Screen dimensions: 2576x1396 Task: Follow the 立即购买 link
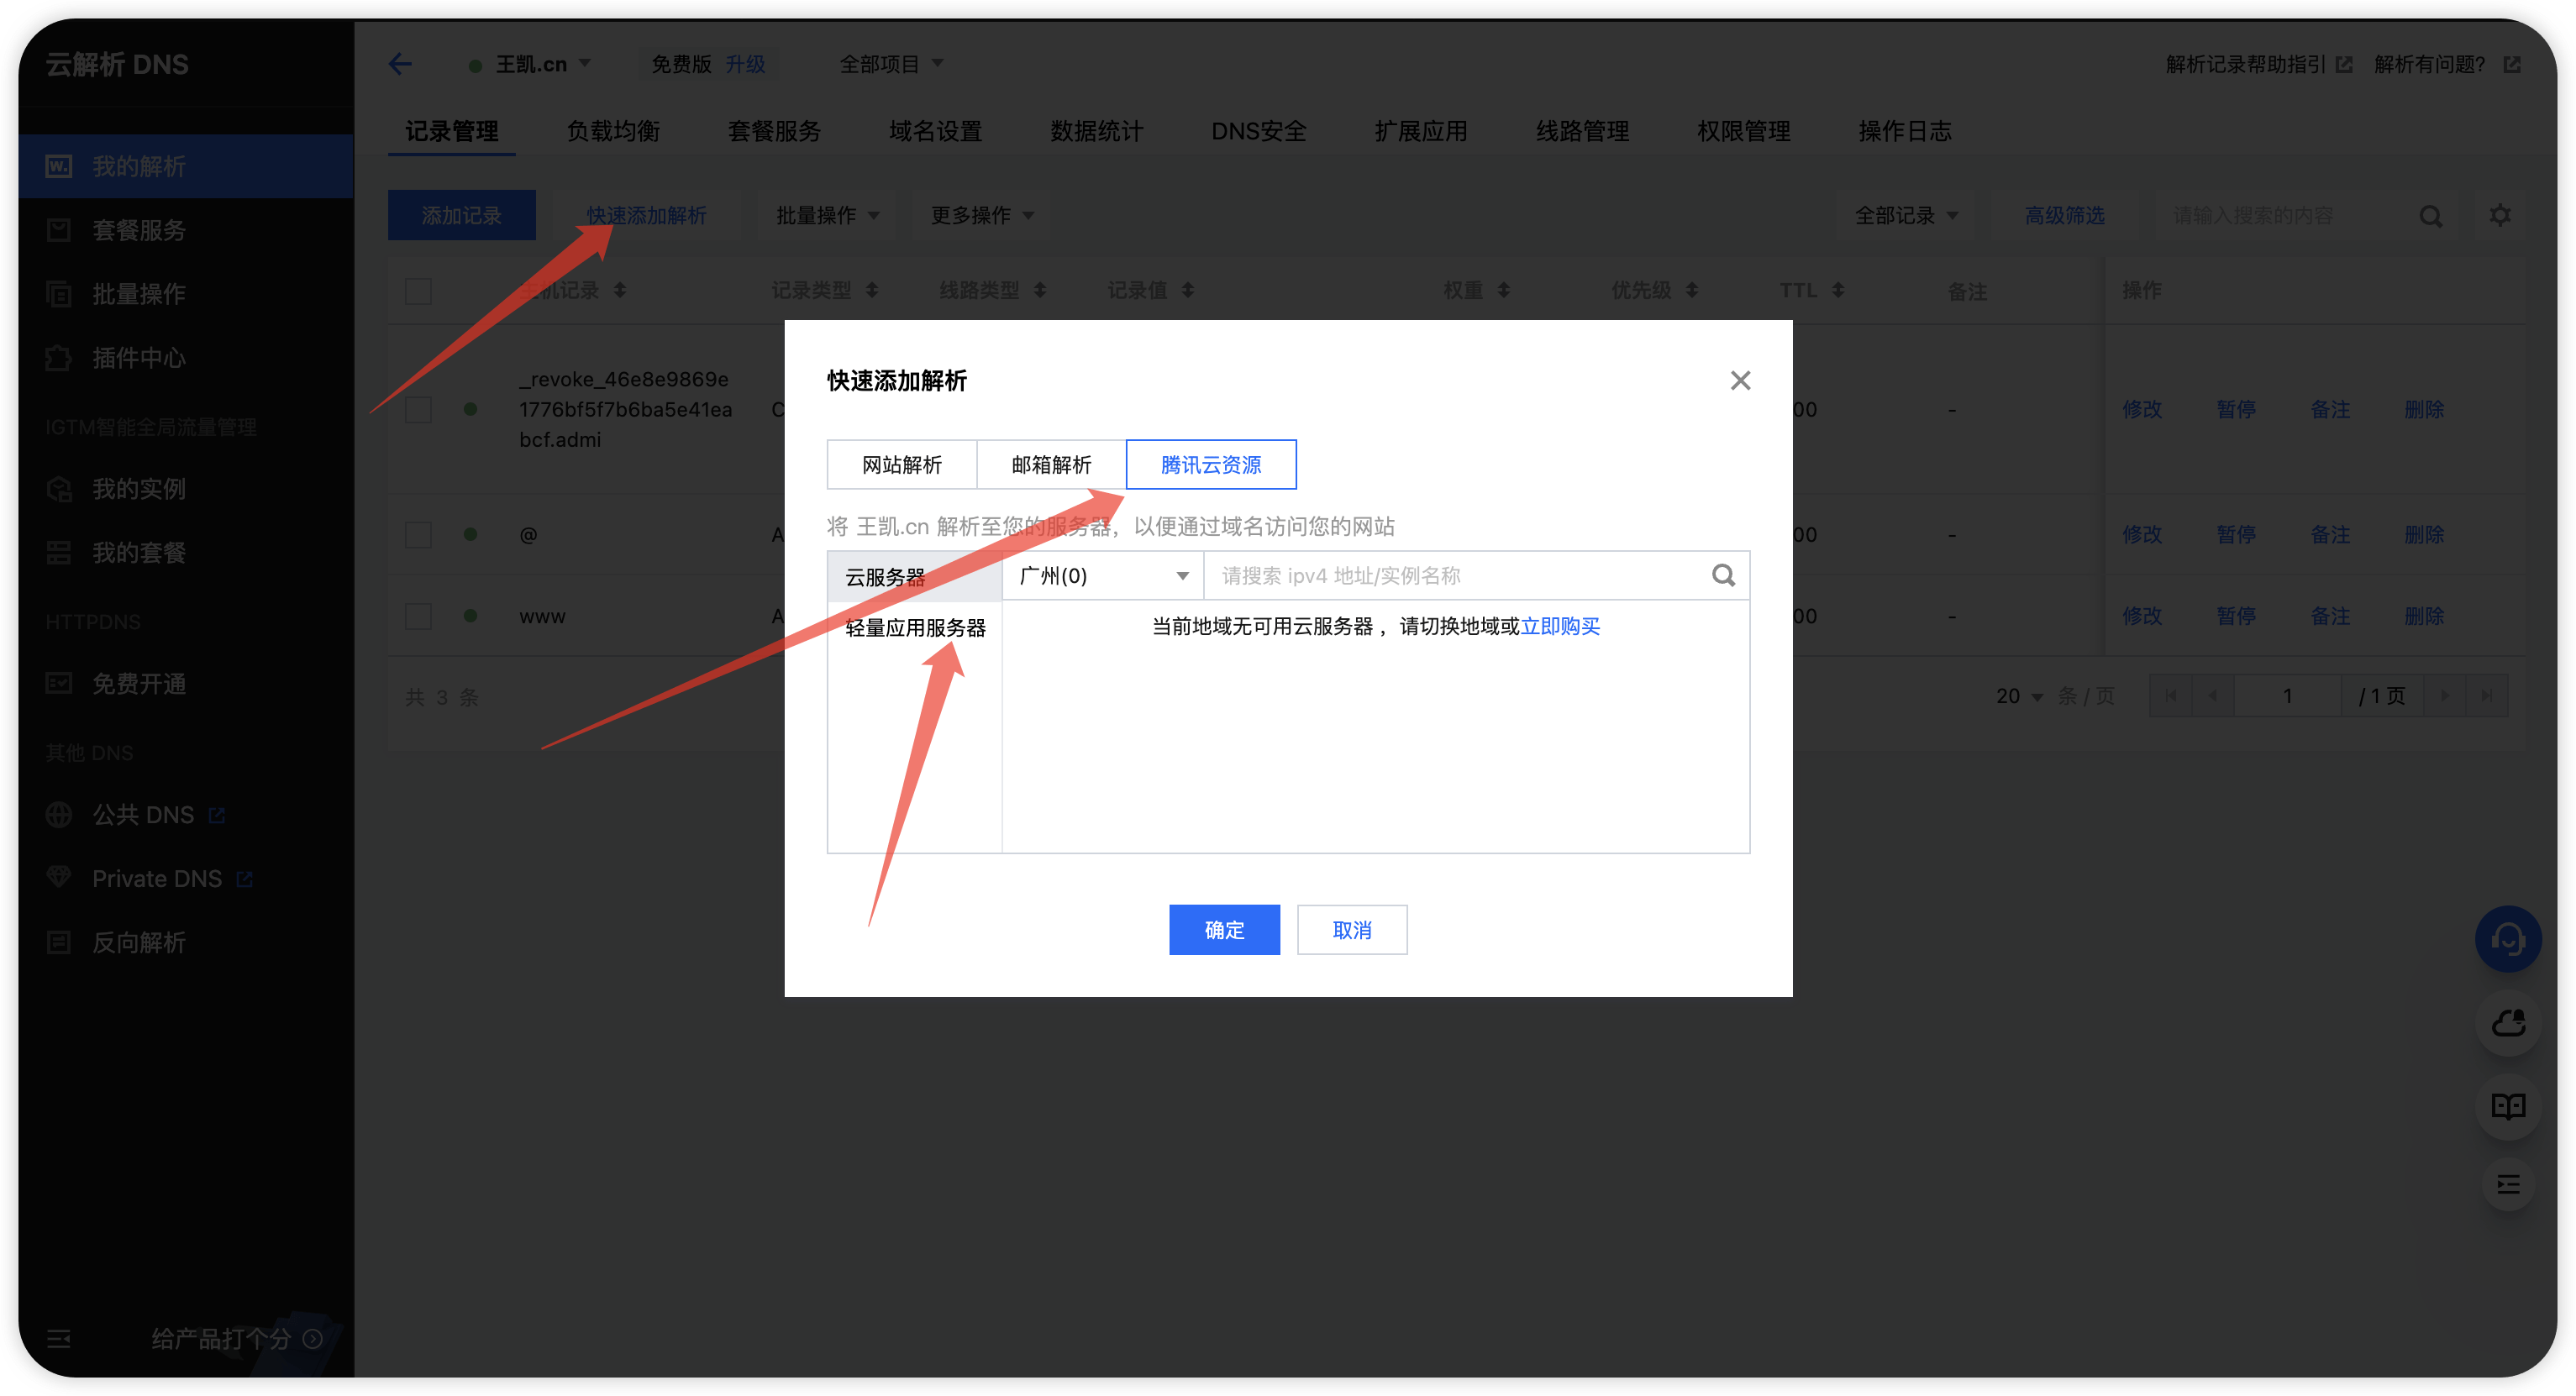tap(1559, 626)
